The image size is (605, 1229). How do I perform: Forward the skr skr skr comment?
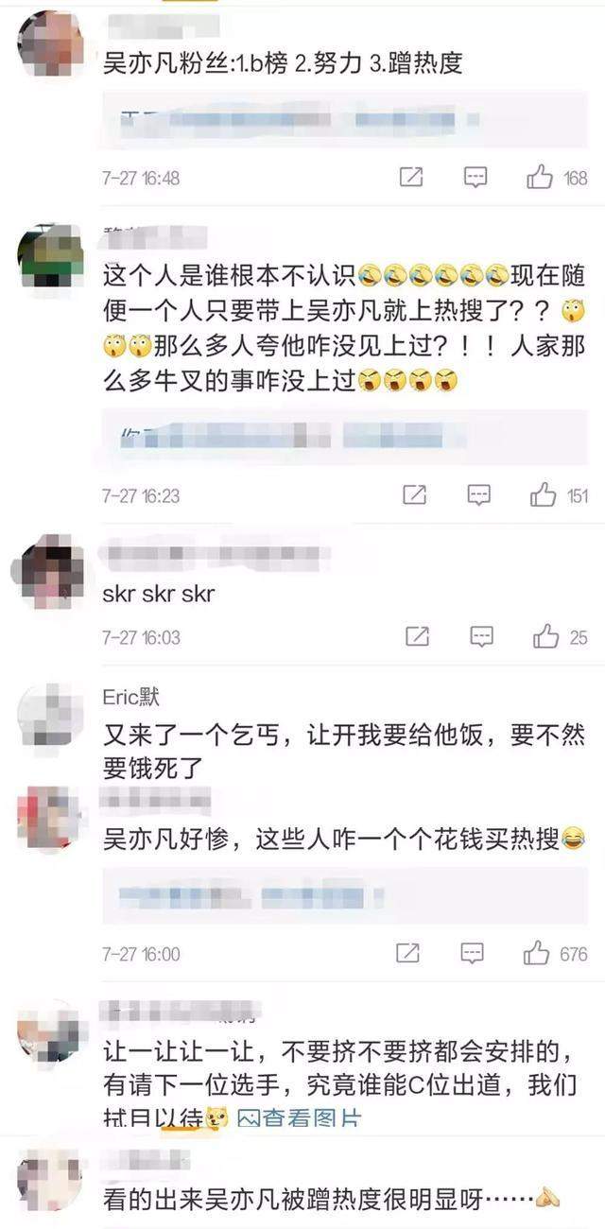point(418,636)
